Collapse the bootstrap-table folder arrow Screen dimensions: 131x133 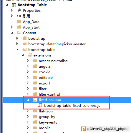point(17,49)
